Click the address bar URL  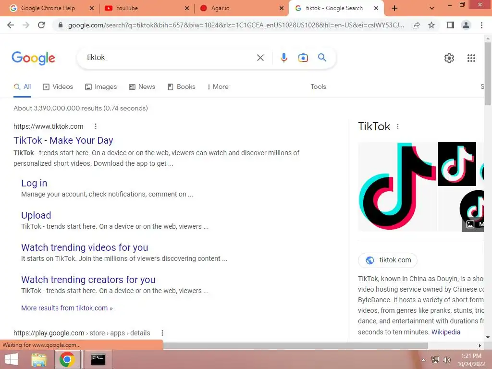235,25
